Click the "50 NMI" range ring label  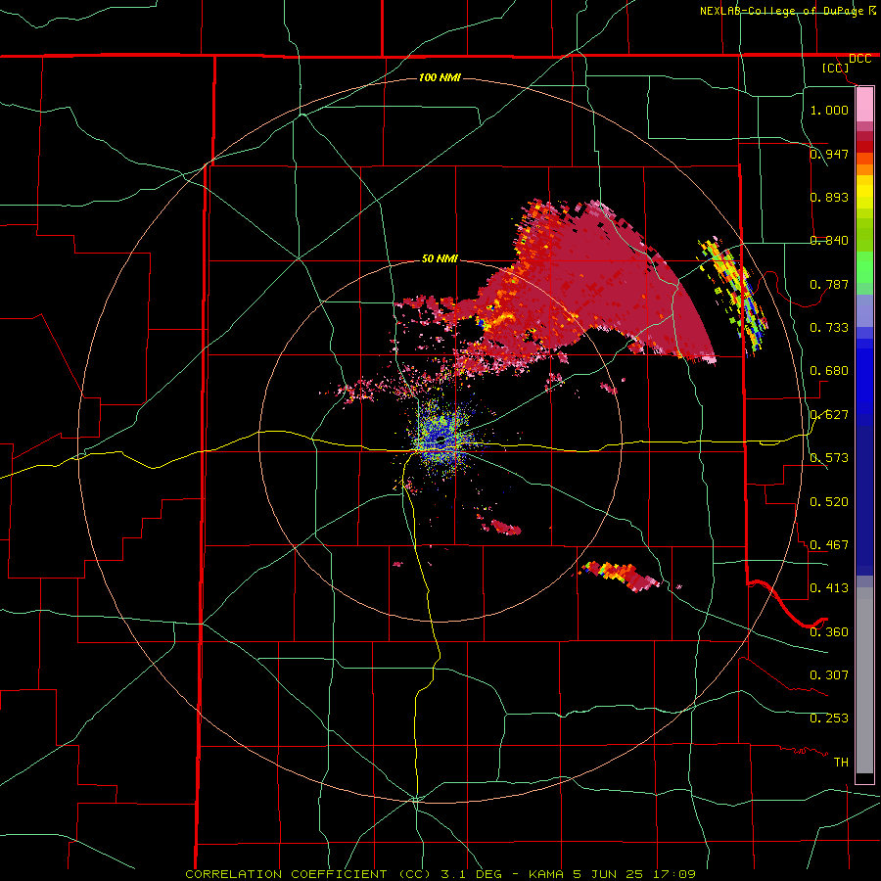440,258
